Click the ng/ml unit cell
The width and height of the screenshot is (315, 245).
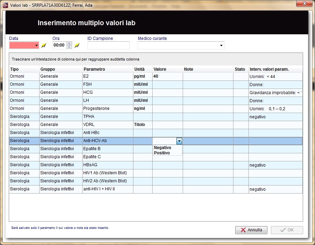coord(143,108)
